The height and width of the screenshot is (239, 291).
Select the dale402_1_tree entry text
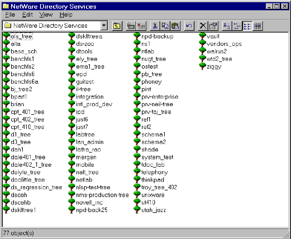pos(31,165)
